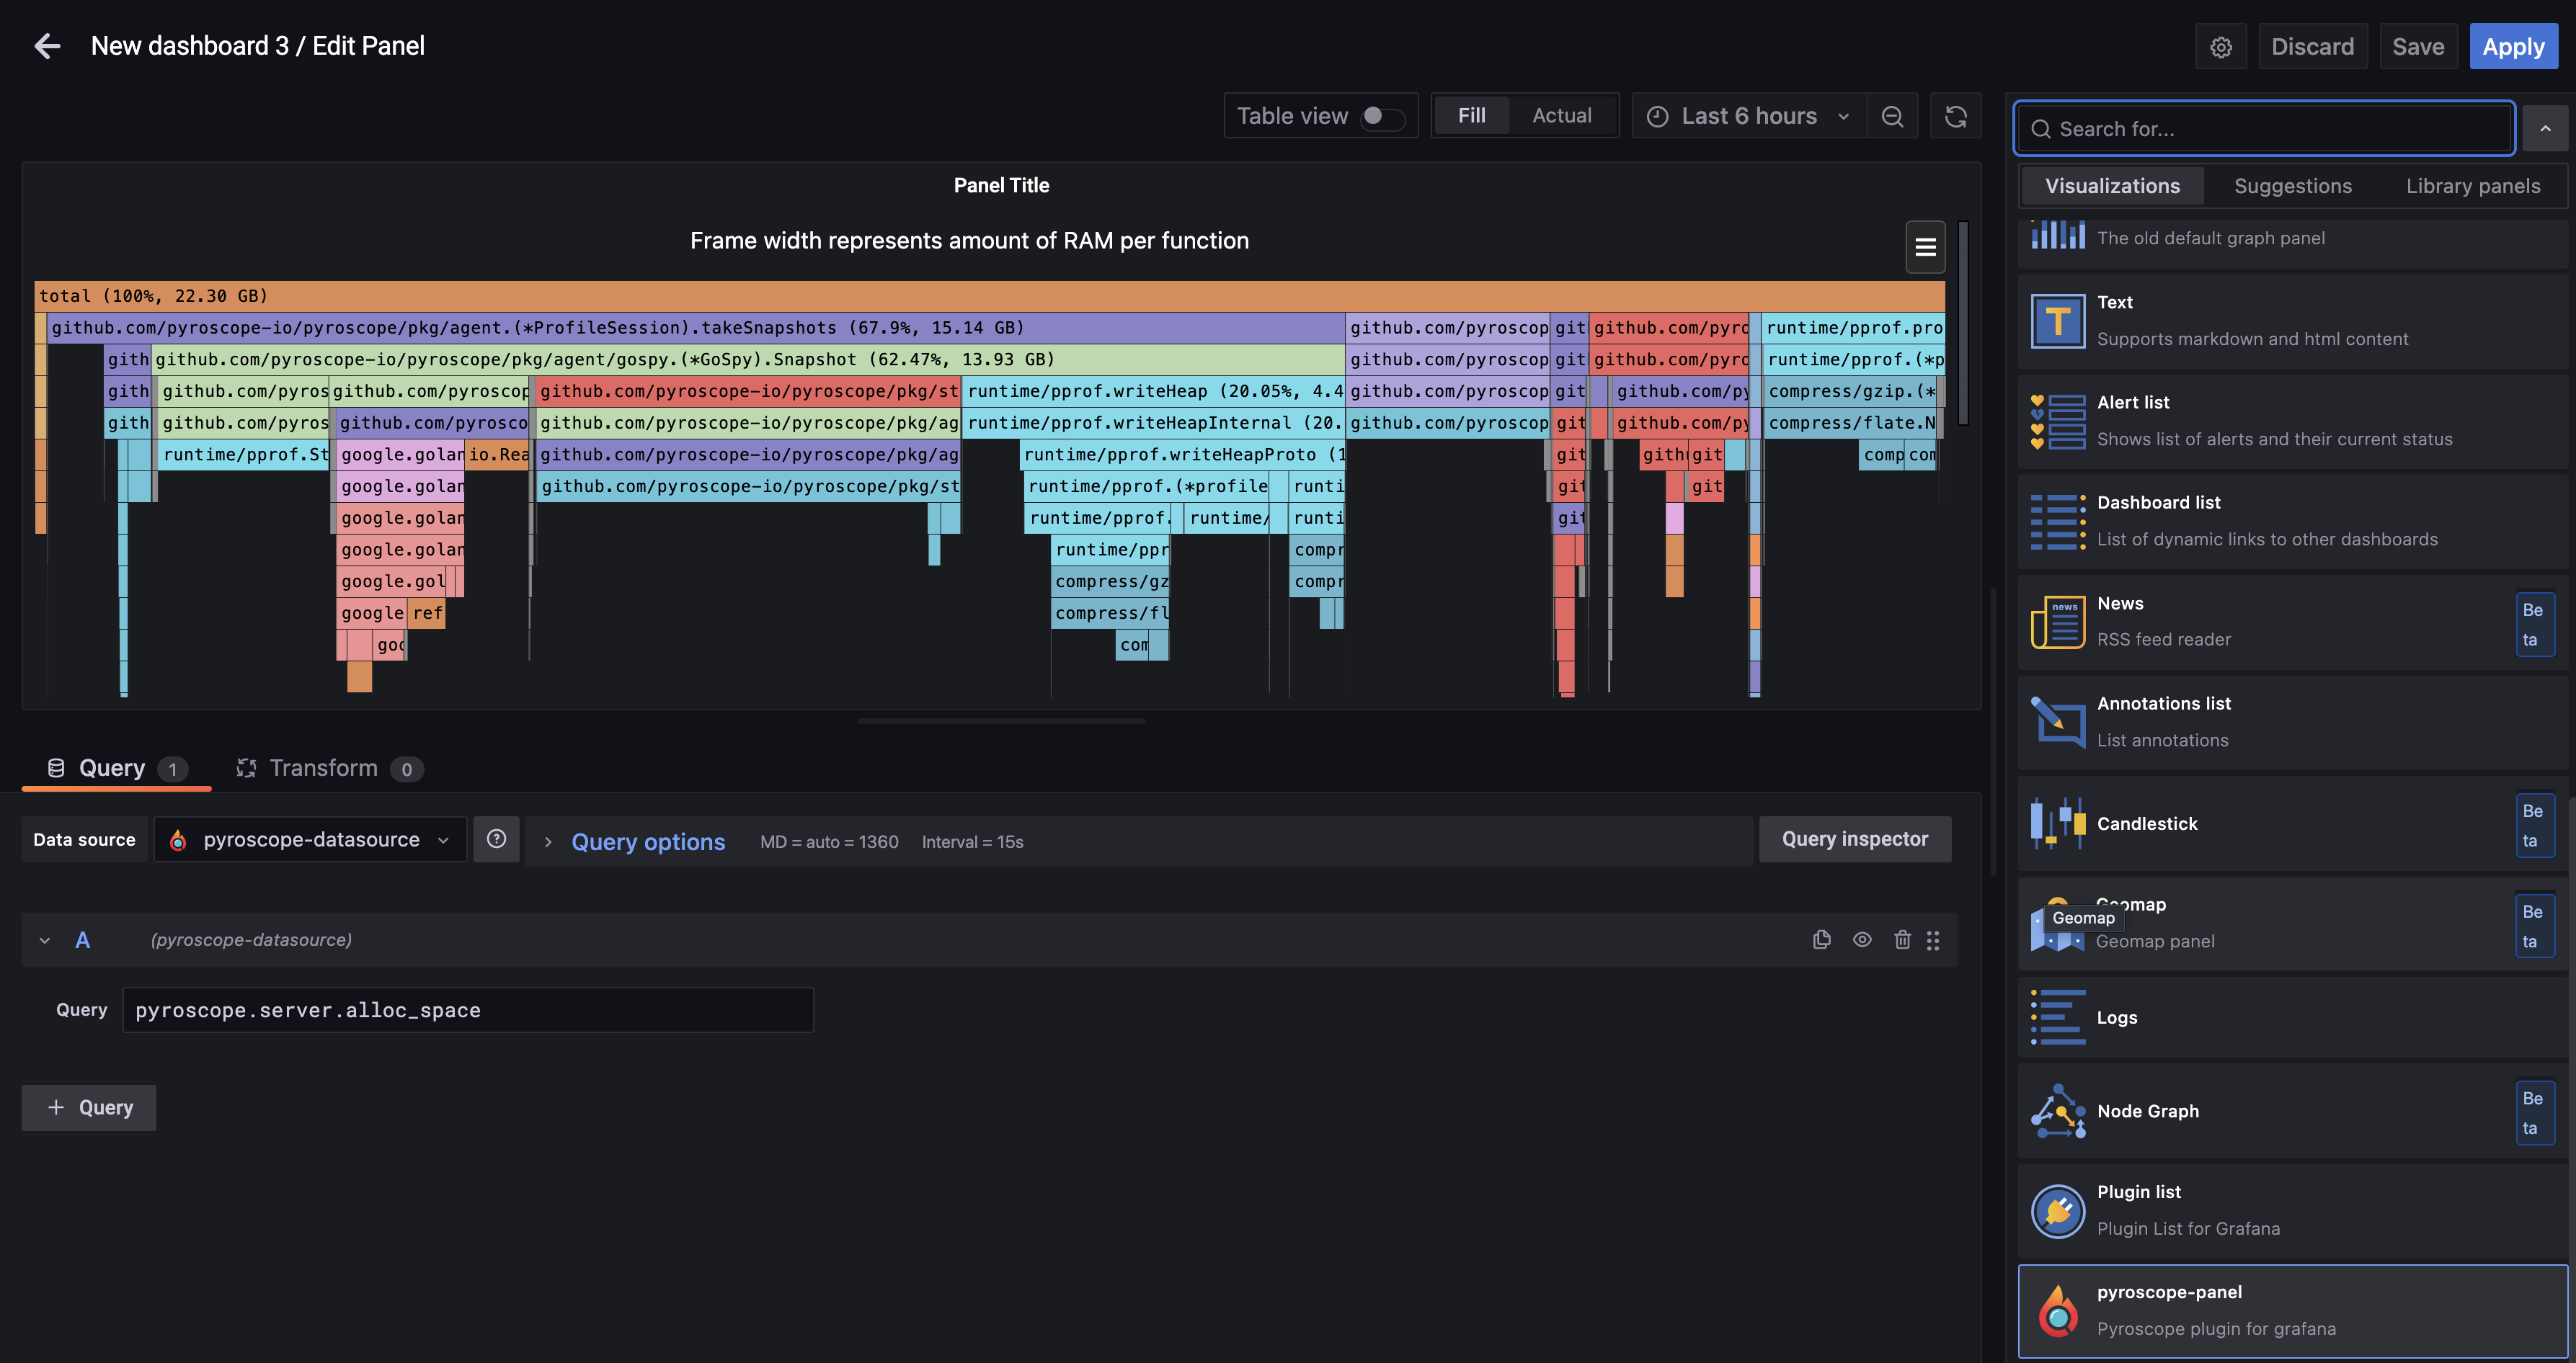2576x1363 pixels.
Task: Select the pyroscope-panel flame icon
Action: coord(2058,1311)
